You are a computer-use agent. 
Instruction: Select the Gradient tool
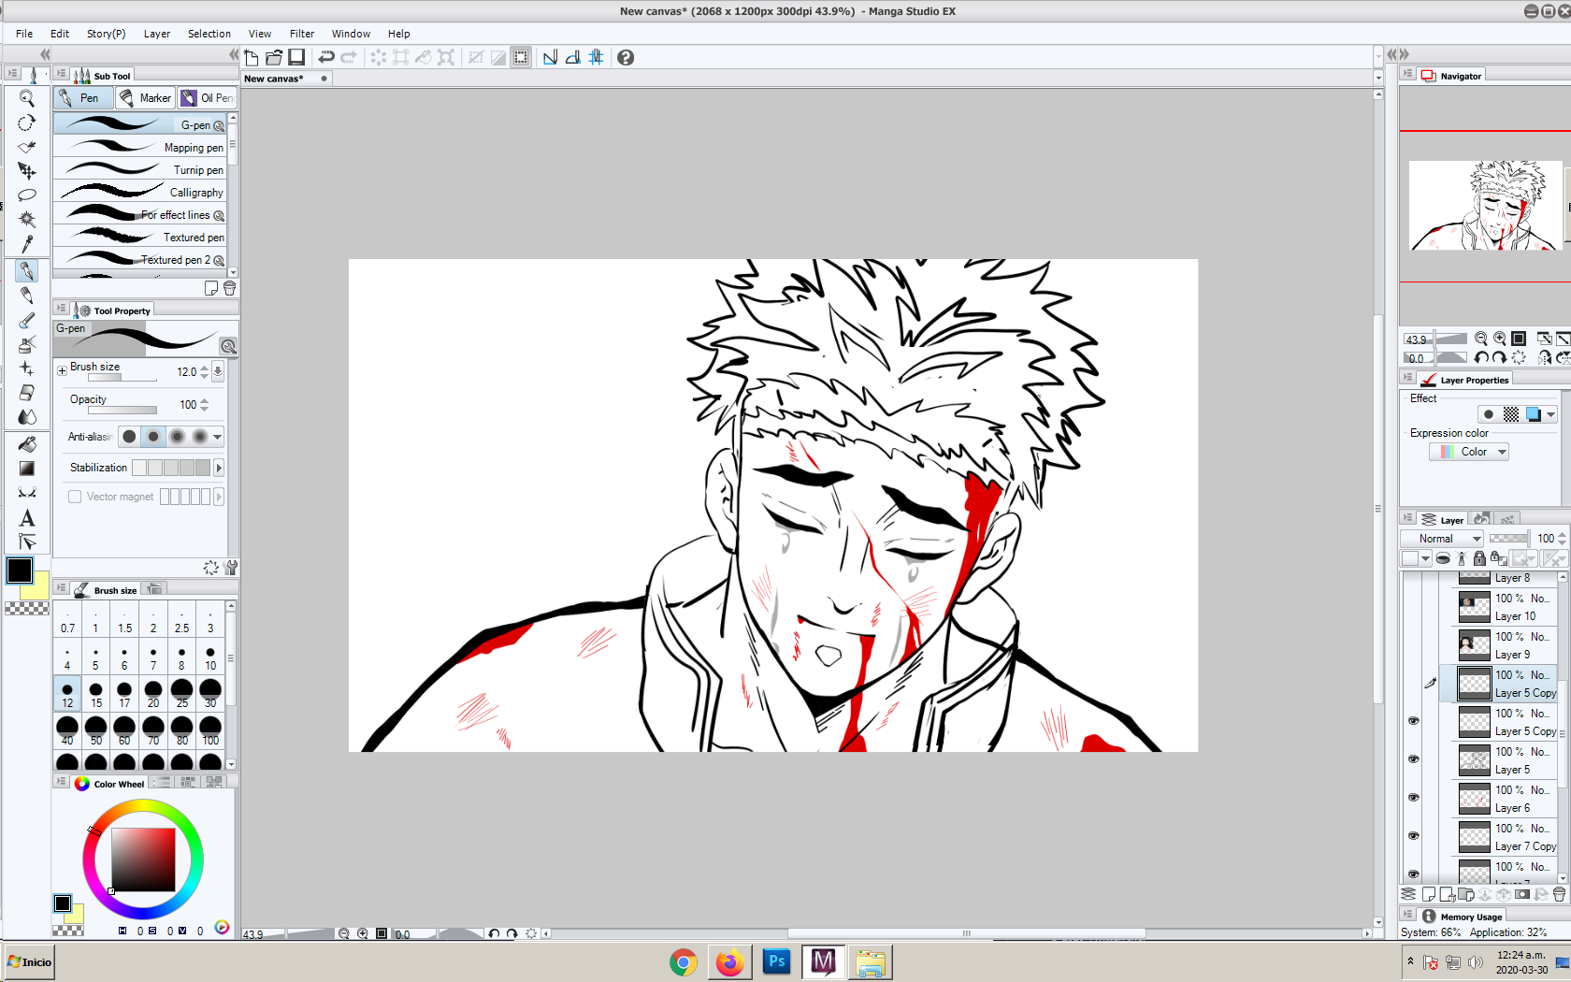[27, 469]
